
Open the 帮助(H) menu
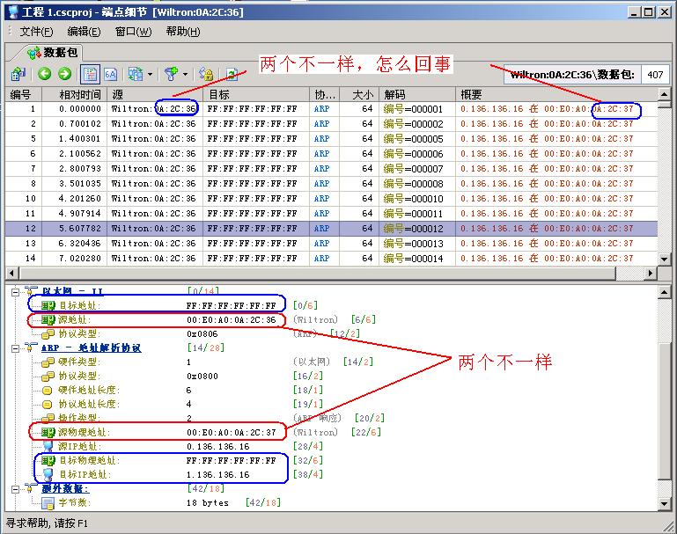182,32
